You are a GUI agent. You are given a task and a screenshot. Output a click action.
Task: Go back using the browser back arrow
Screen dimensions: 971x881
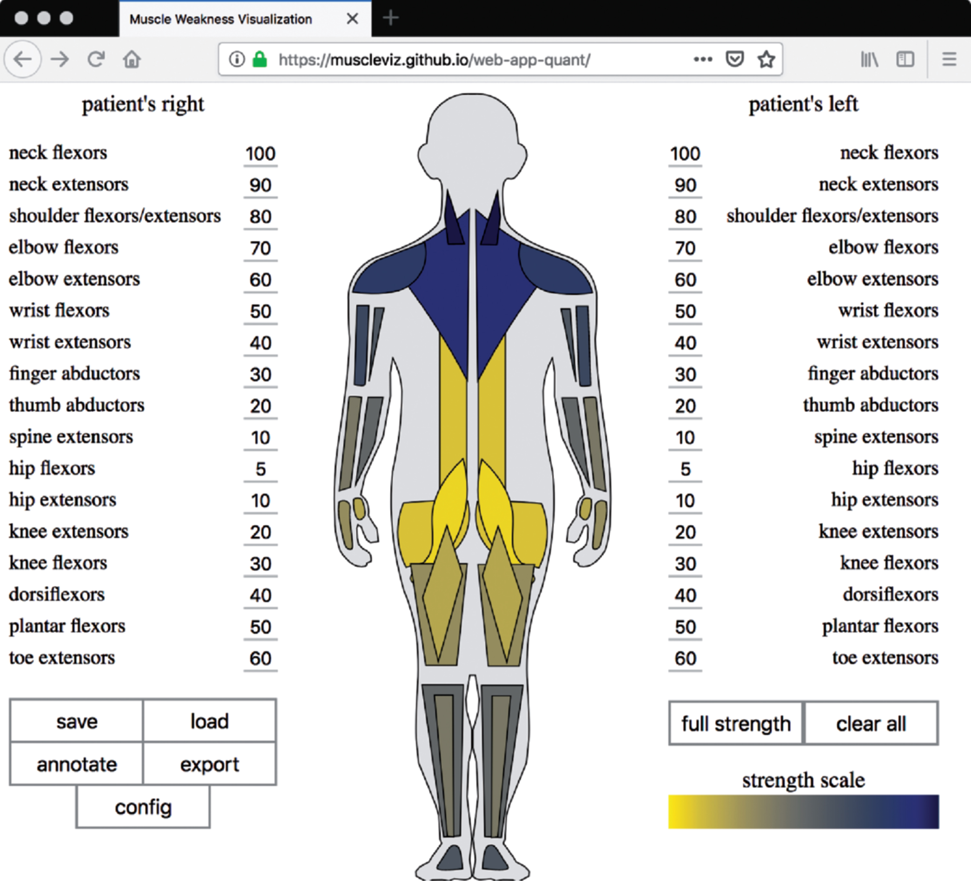tap(22, 60)
